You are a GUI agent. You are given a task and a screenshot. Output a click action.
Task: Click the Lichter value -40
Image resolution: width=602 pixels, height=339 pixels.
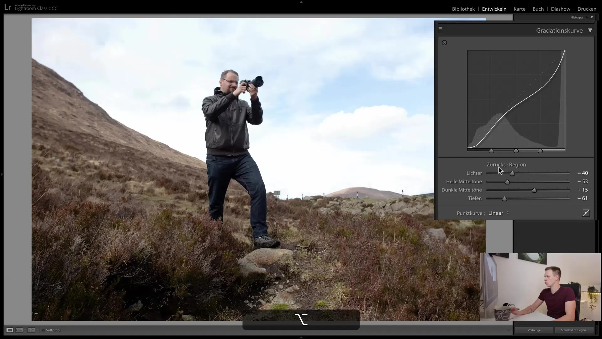583,173
